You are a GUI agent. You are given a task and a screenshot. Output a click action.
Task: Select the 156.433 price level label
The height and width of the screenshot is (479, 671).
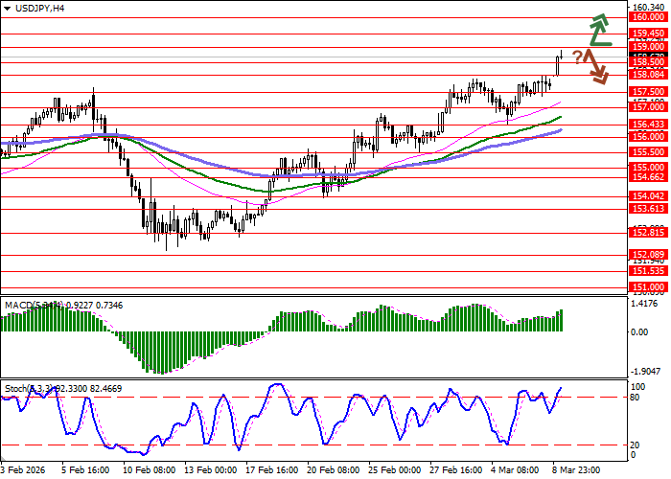click(648, 125)
